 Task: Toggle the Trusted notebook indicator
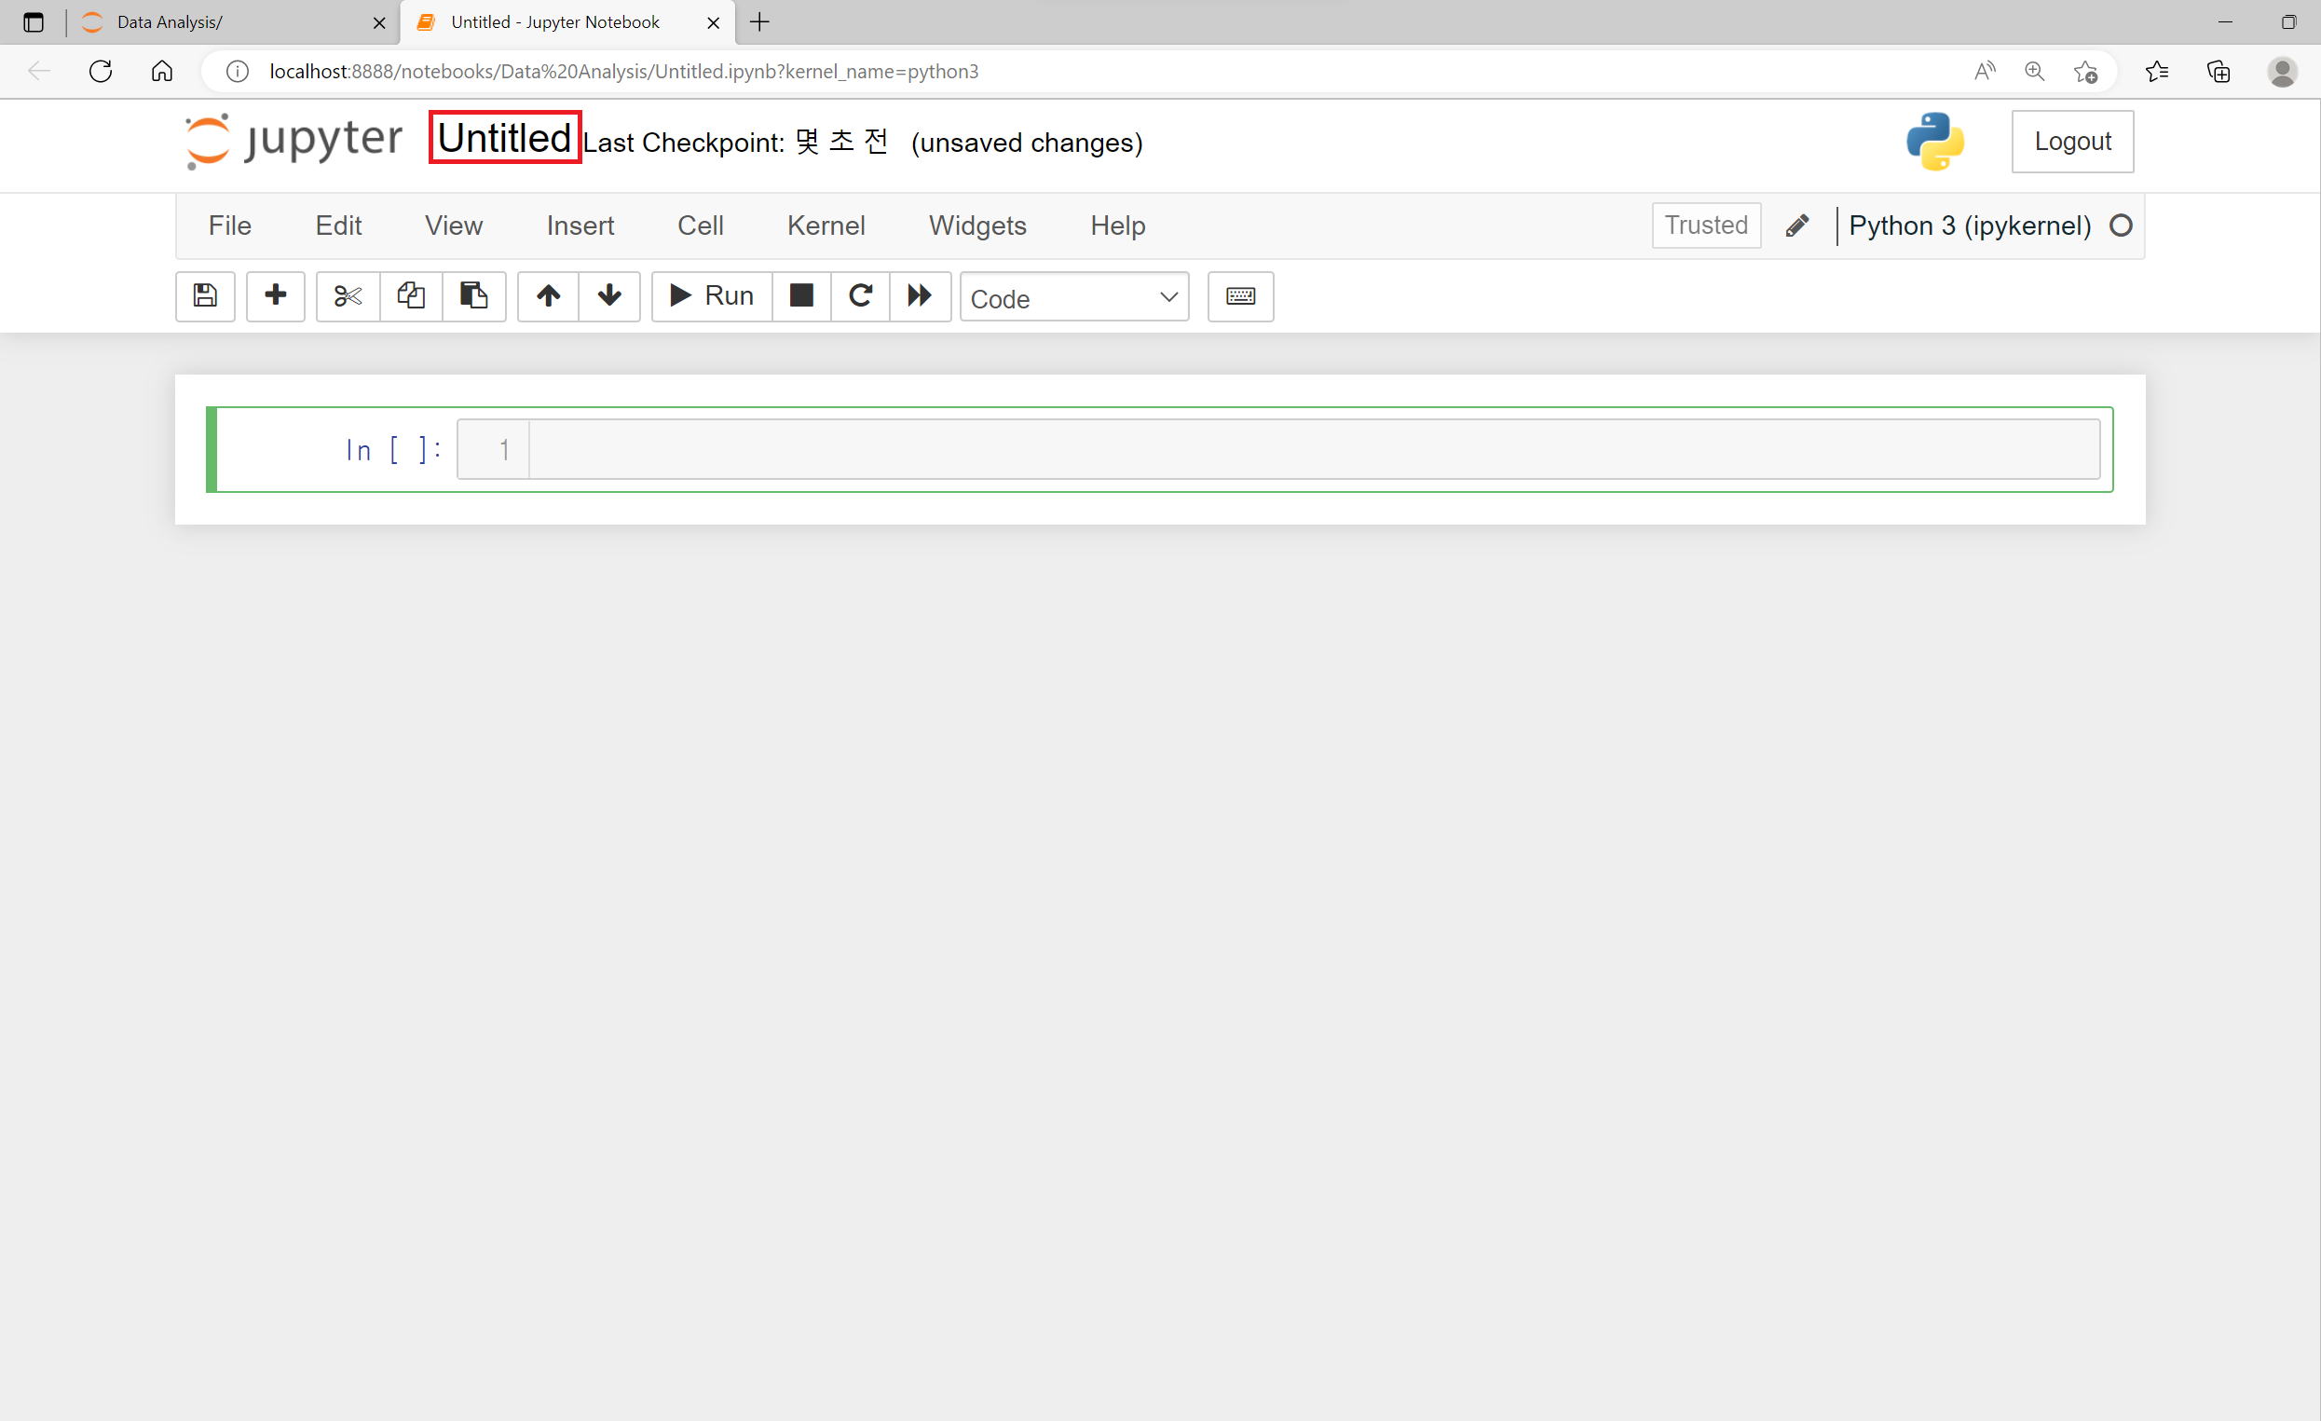click(1705, 225)
